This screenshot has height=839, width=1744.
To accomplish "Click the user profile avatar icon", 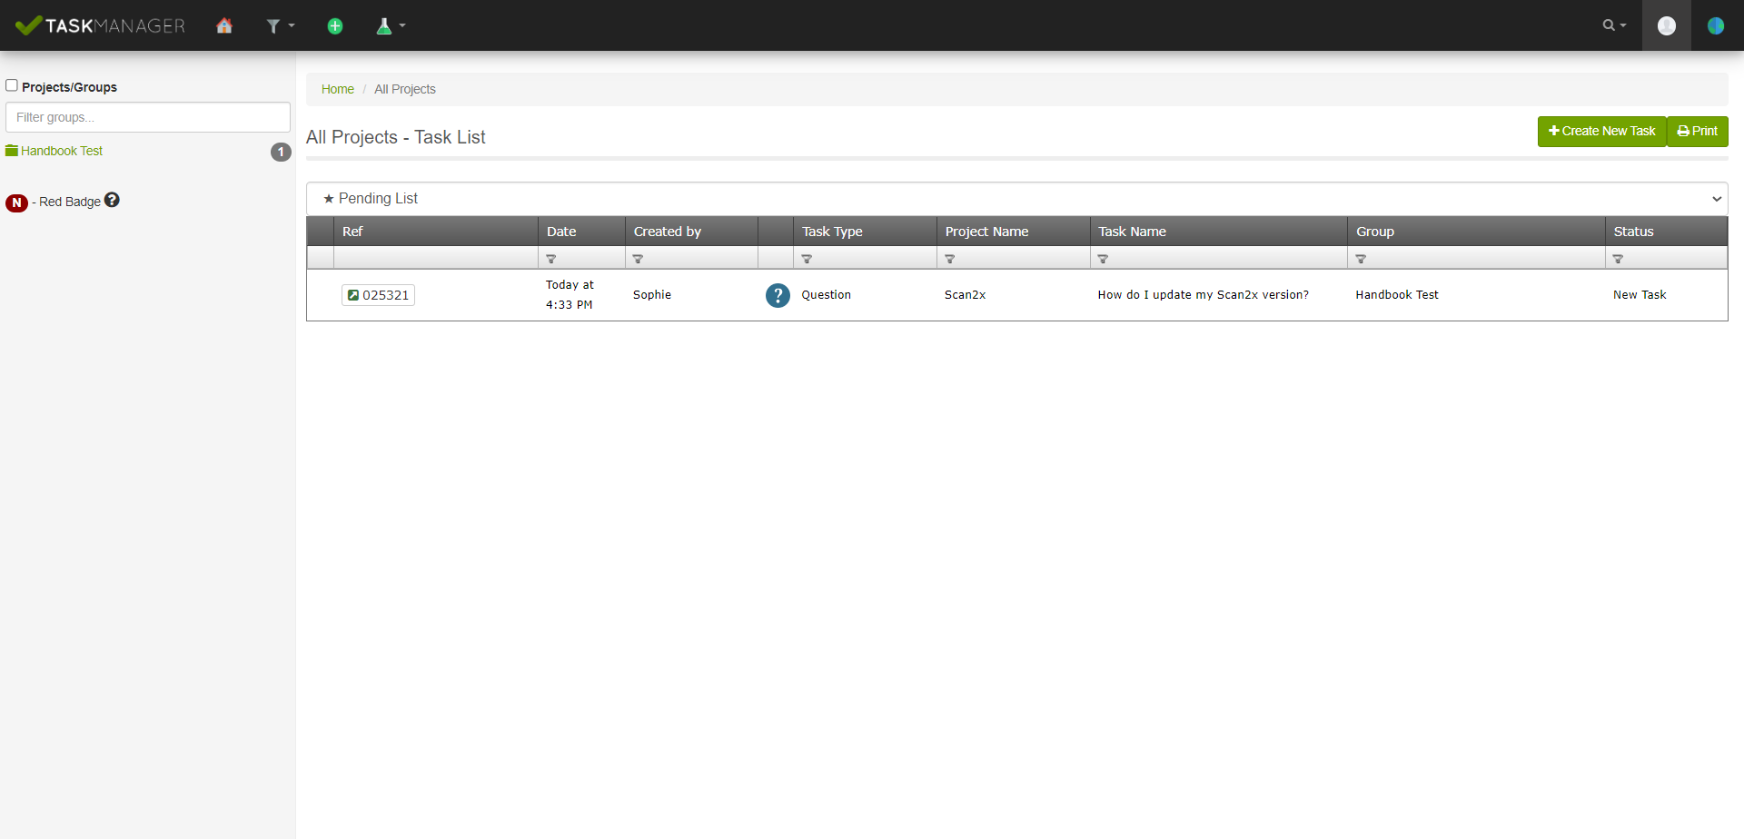I will [1666, 25].
